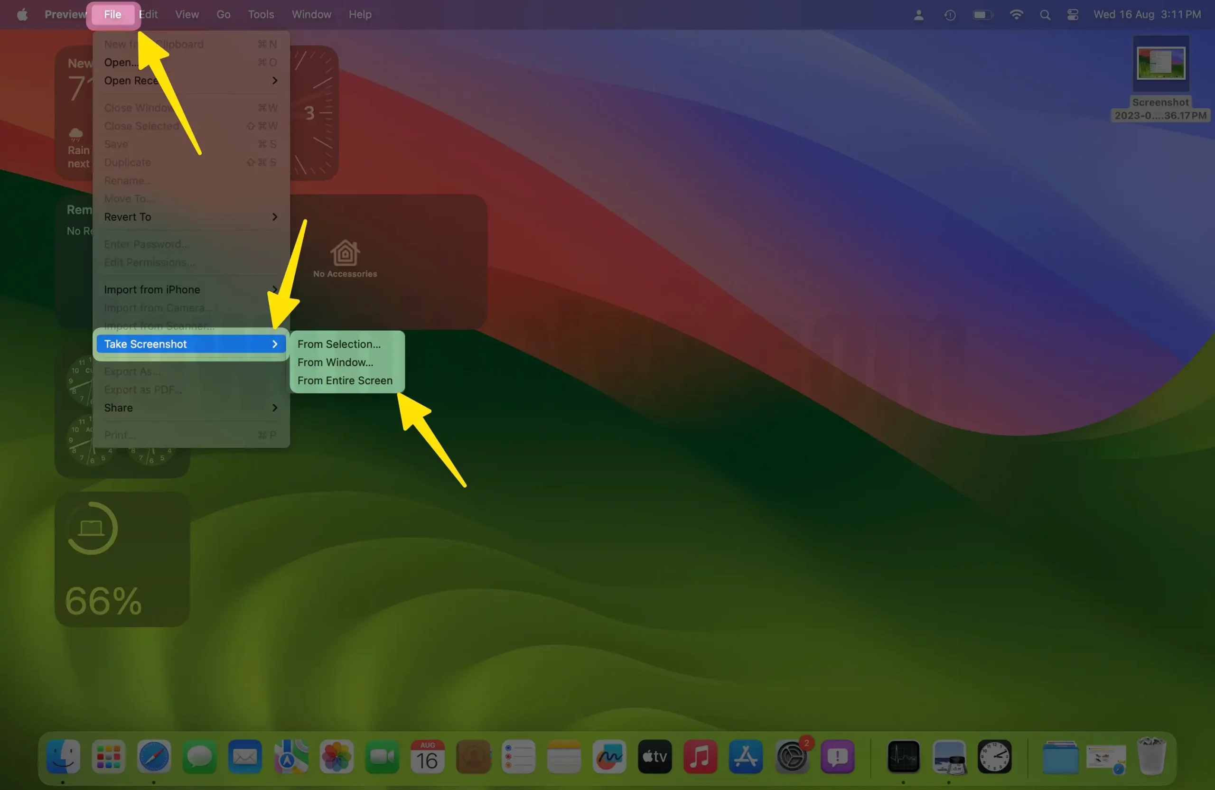
Task: Open the Clock app in the Dock
Action: coord(994,756)
